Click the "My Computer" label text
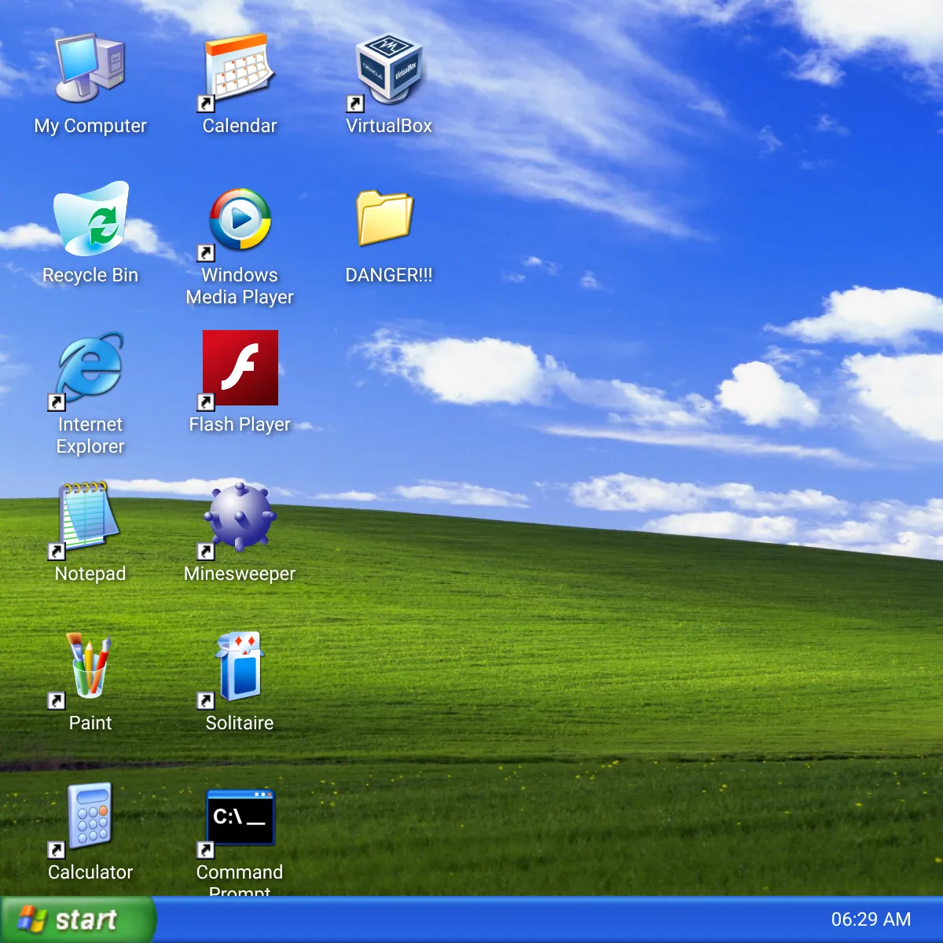The image size is (943, 943). click(x=90, y=126)
